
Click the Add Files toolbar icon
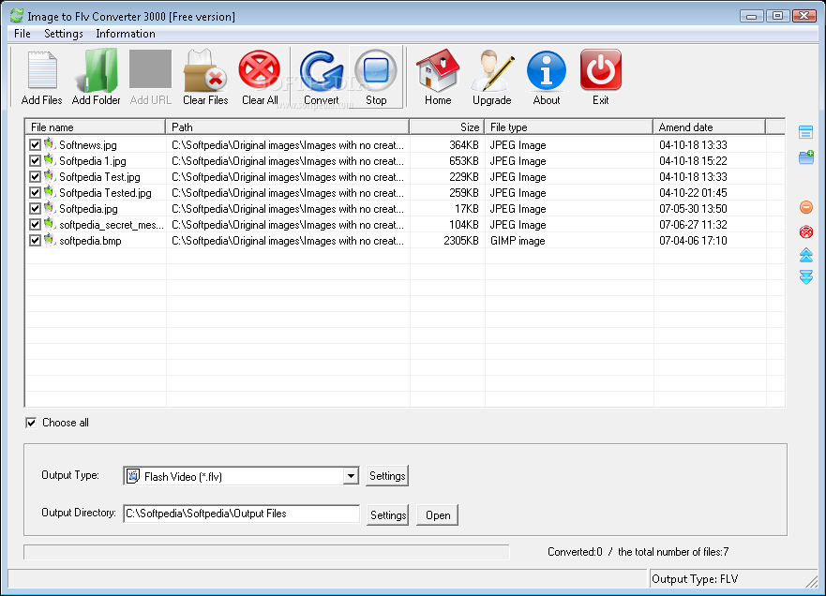pyautogui.click(x=42, y=70)
